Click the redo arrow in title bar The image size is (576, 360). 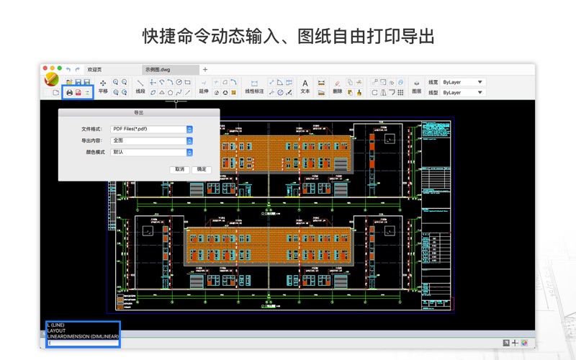(77, 69)
